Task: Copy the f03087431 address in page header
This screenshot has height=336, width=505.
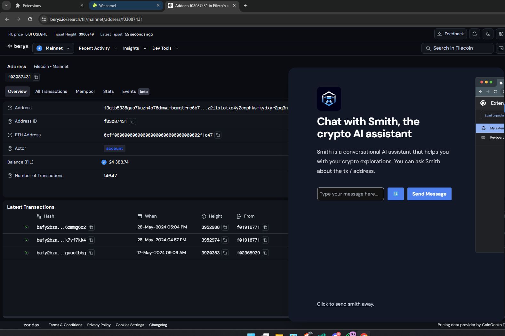Action: [x=36, y=77]
